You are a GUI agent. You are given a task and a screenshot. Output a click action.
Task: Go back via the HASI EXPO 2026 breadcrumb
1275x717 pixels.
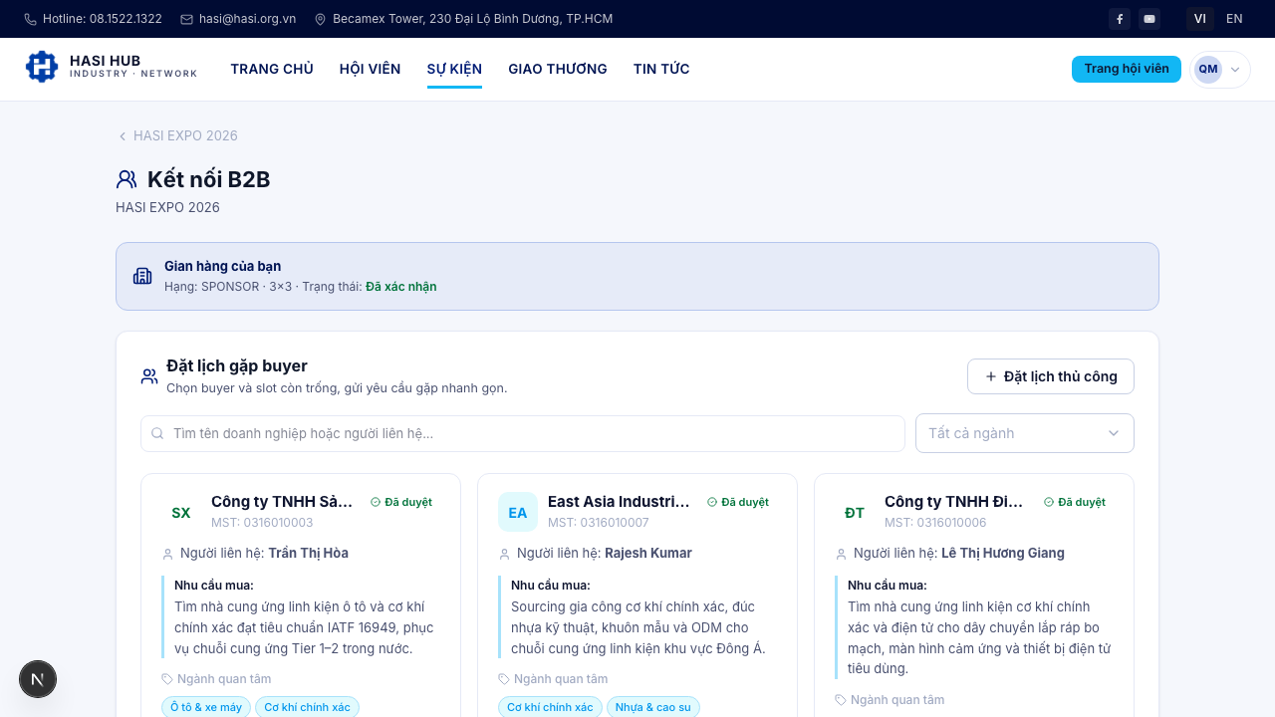click(x=178, y=135)
